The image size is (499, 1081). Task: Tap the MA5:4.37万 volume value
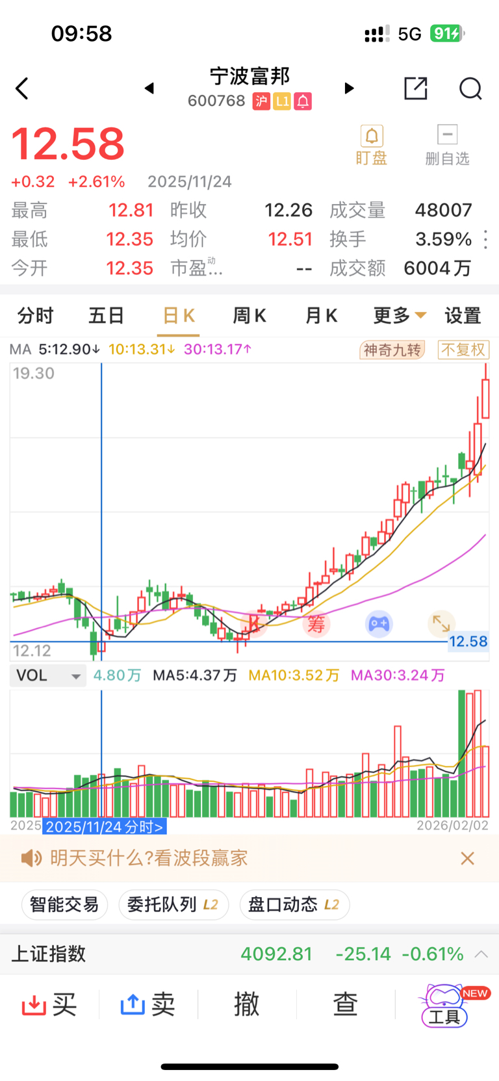click(x=195, y=675)
